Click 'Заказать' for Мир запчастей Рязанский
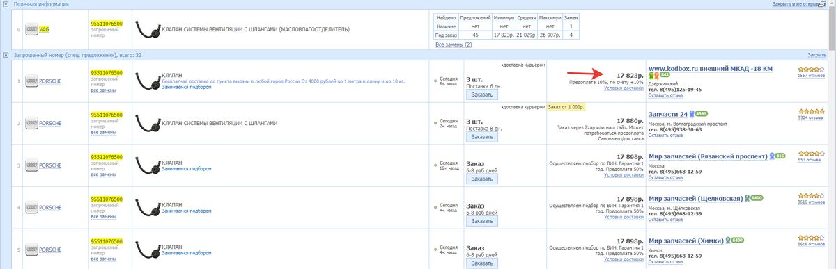 pyautogui.click(x=482, y=179)
